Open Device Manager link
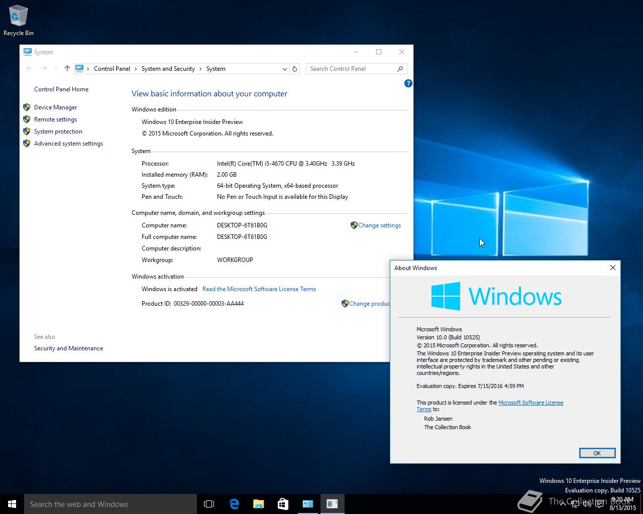The height and width of the screenshot is (514, 643). pos(55,107)
